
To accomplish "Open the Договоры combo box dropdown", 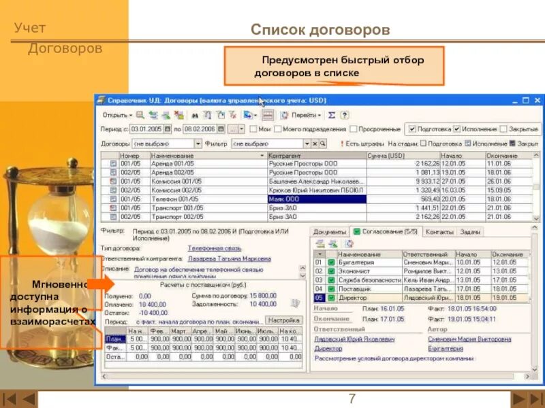I will [198, 143].
